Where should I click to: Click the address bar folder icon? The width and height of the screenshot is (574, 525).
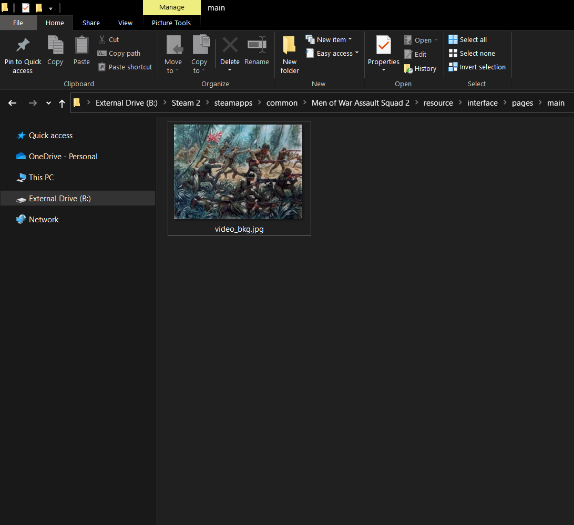point(77,103)
